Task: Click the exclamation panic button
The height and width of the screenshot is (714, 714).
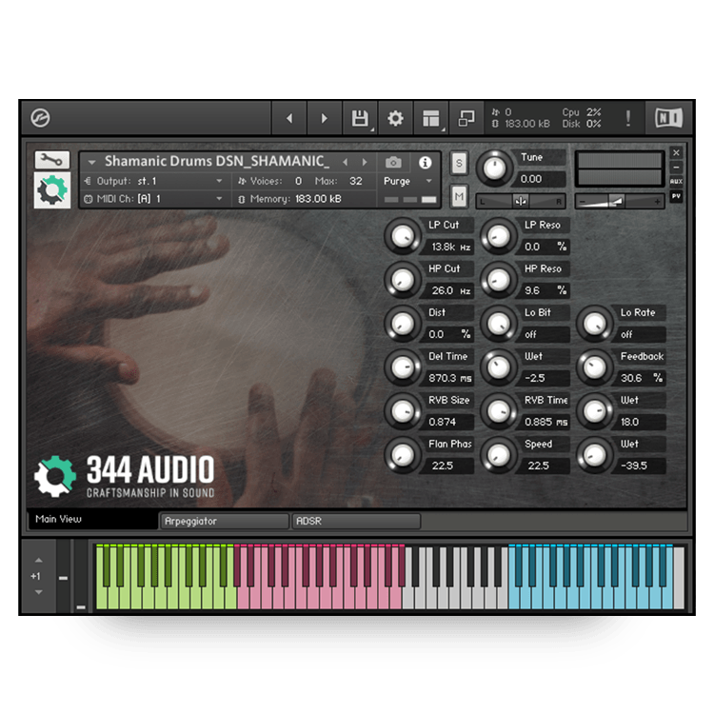Action: pos(628,118)
